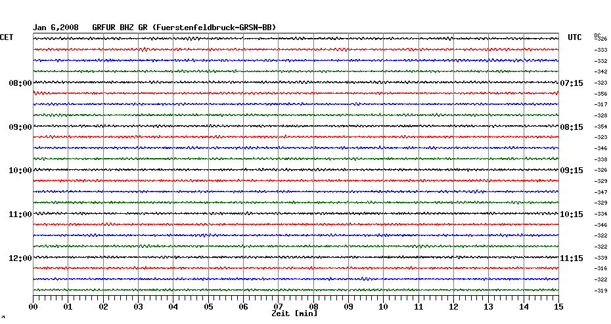
Task: Click the "UTC" time zone label
Action: pyautogui.click(x=574, y=37)
